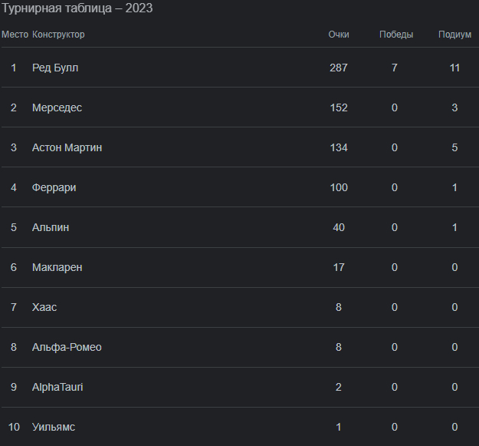Viewport: 479px width, 446px height.
Task: Click the Хаас team name
Action: [x=44, y=307]
